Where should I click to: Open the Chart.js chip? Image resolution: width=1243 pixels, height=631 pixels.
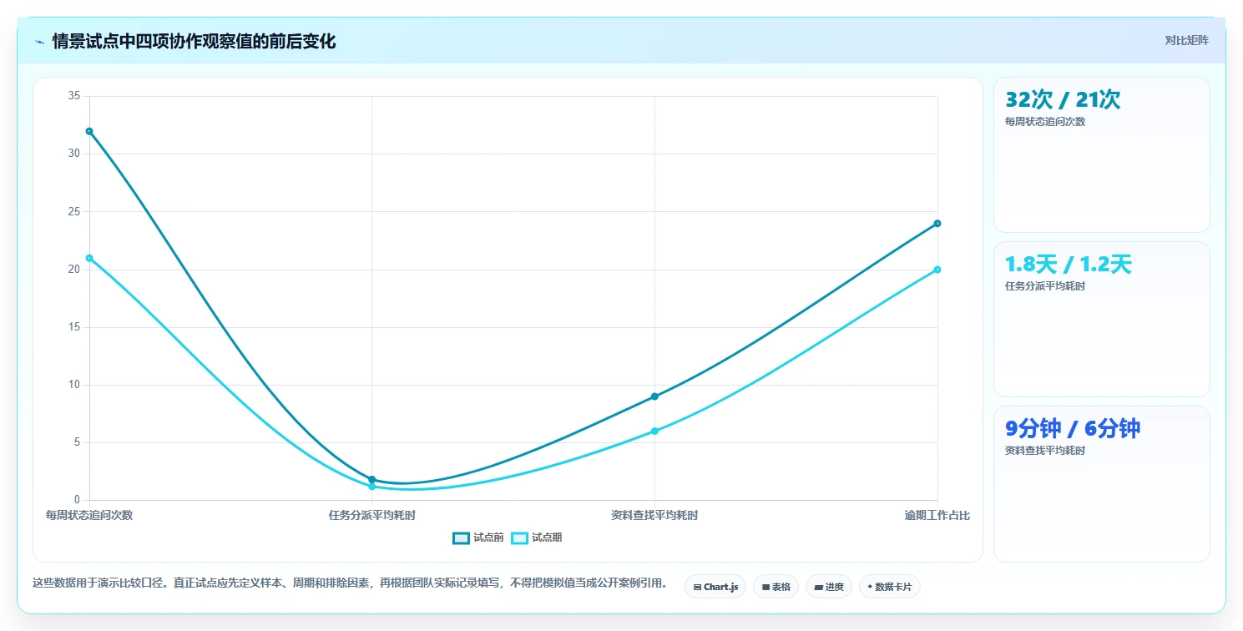(x=715, y=587)
